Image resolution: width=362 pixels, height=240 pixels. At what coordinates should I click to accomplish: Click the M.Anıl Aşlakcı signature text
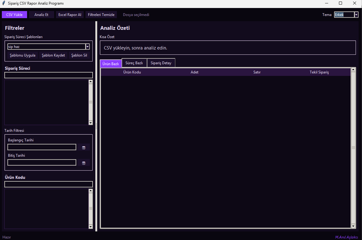346,237
